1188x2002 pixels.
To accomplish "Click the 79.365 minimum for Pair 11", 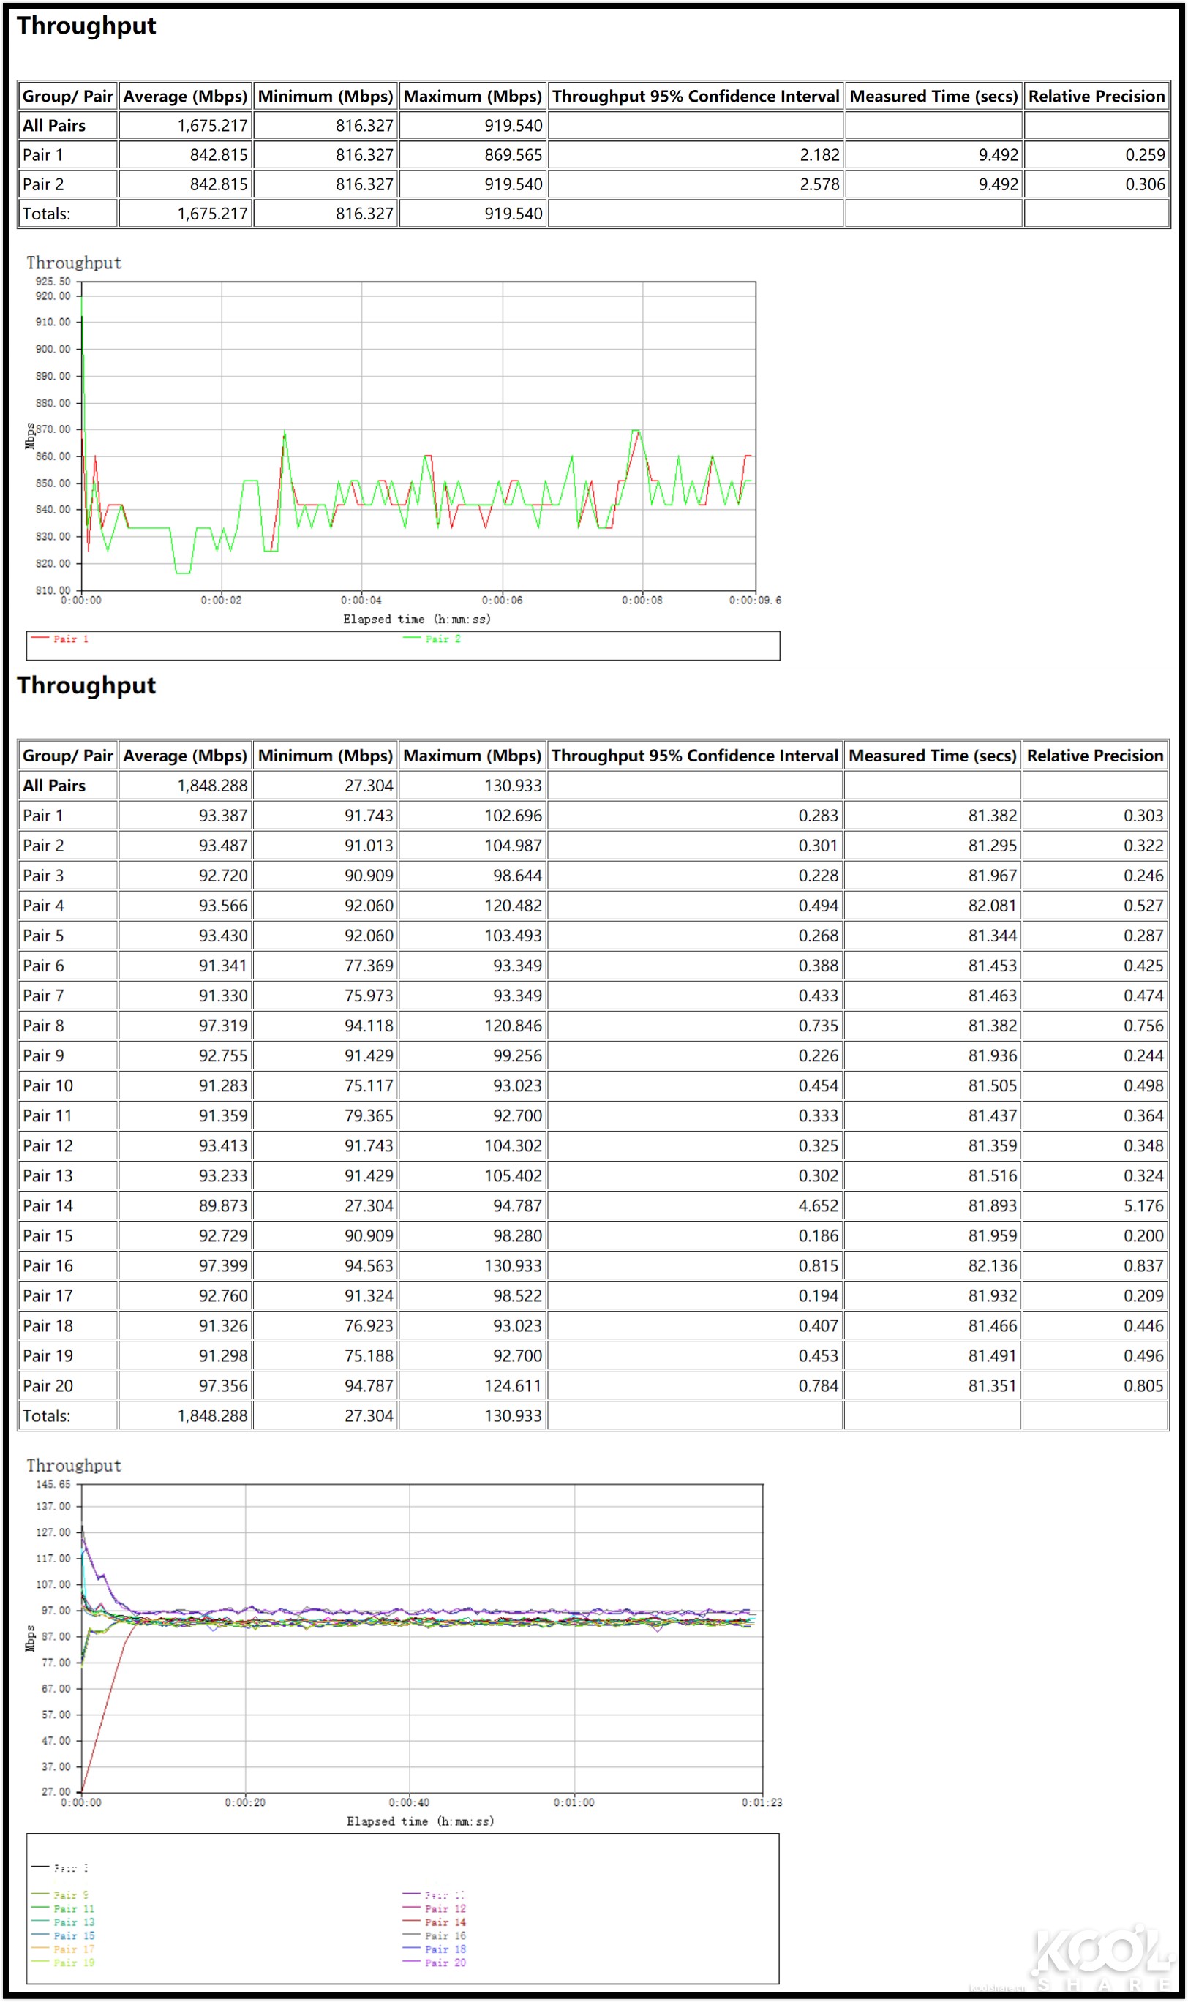I will click(x=369, y=1116).
